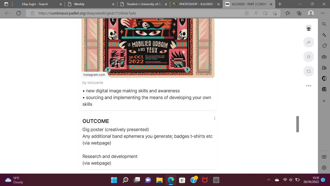Click the sidebar search icon
Viewport: 330px width, 186px height.
click(324, 24)
